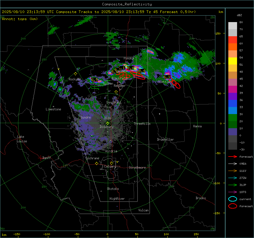The height and width of the screenshot is (238, 254).
Task: Click the HighRiver town label
Action: pos(117,199)
